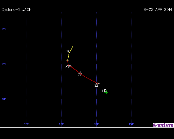Click the 95E longitude label
Image resolution: width=174 pixels, height=139 pixels.
(x=96, y=124)
